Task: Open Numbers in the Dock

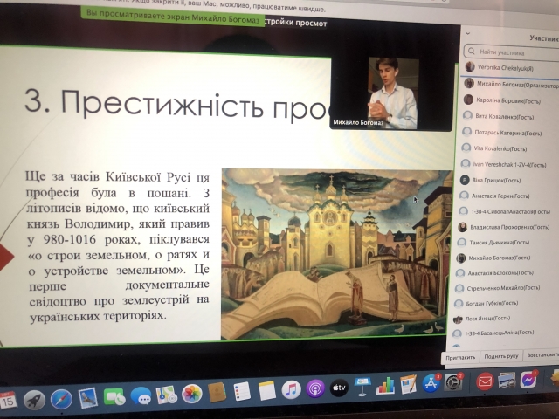Action: click(385, 386)
